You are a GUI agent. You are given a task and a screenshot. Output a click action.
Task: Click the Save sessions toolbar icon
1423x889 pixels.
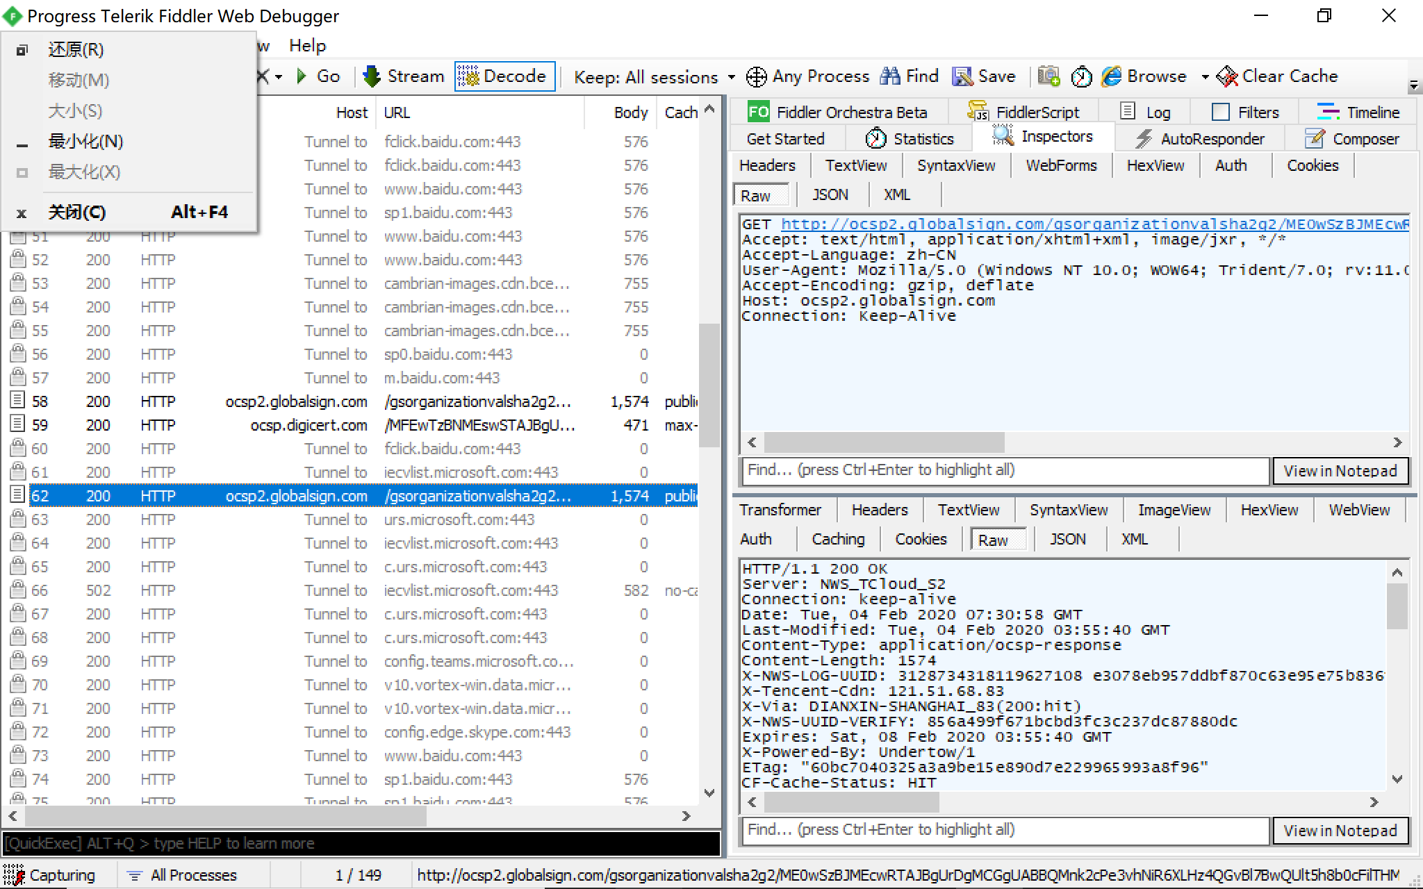coord(962,76)
